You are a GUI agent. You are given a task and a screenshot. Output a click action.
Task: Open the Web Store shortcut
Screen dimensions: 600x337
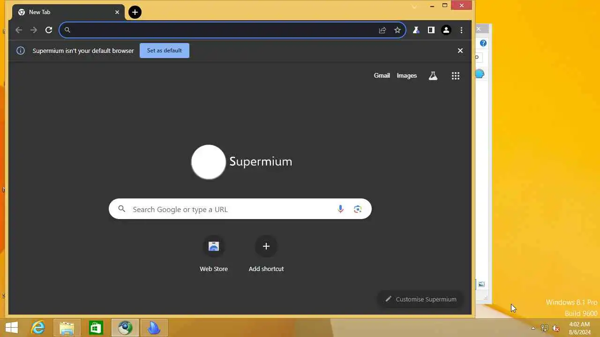pyautogui.click(x=214, y=255)
